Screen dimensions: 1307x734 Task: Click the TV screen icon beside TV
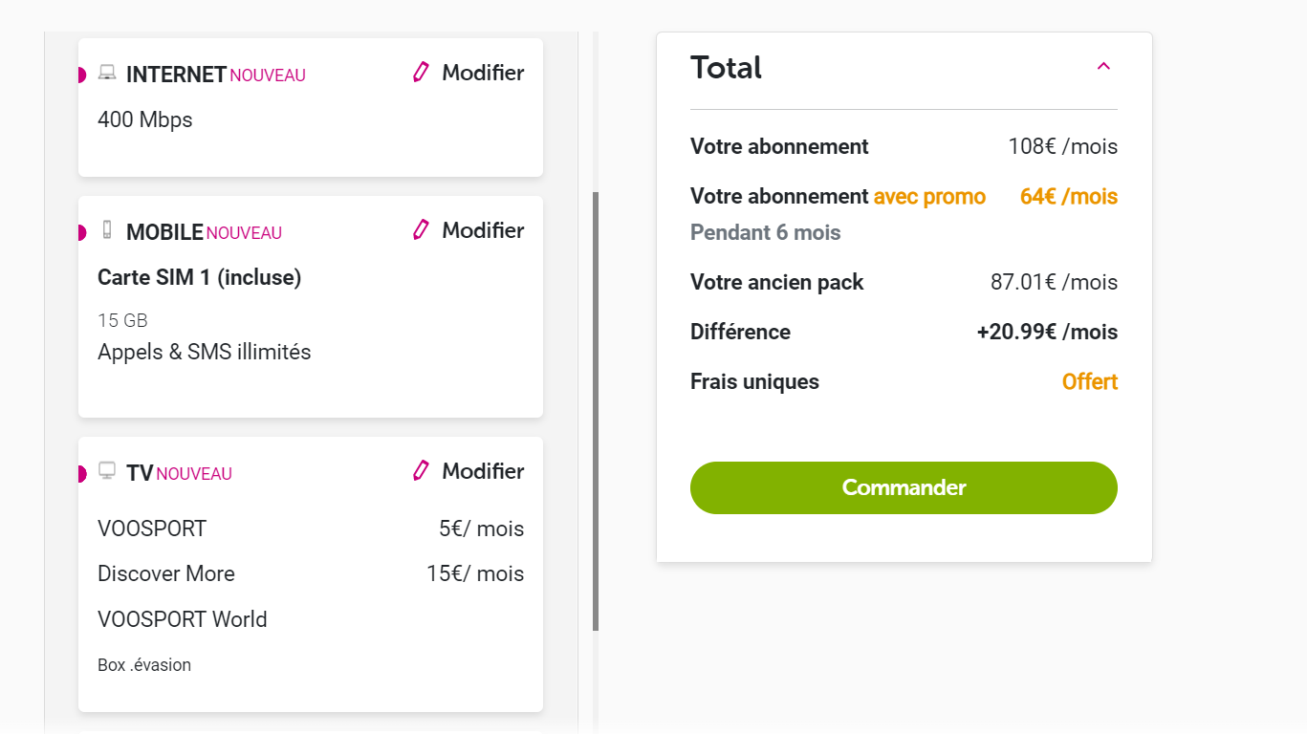pyautogui.click(x=106, y=470)
